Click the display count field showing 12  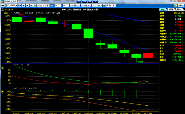[x=58, y=6]
